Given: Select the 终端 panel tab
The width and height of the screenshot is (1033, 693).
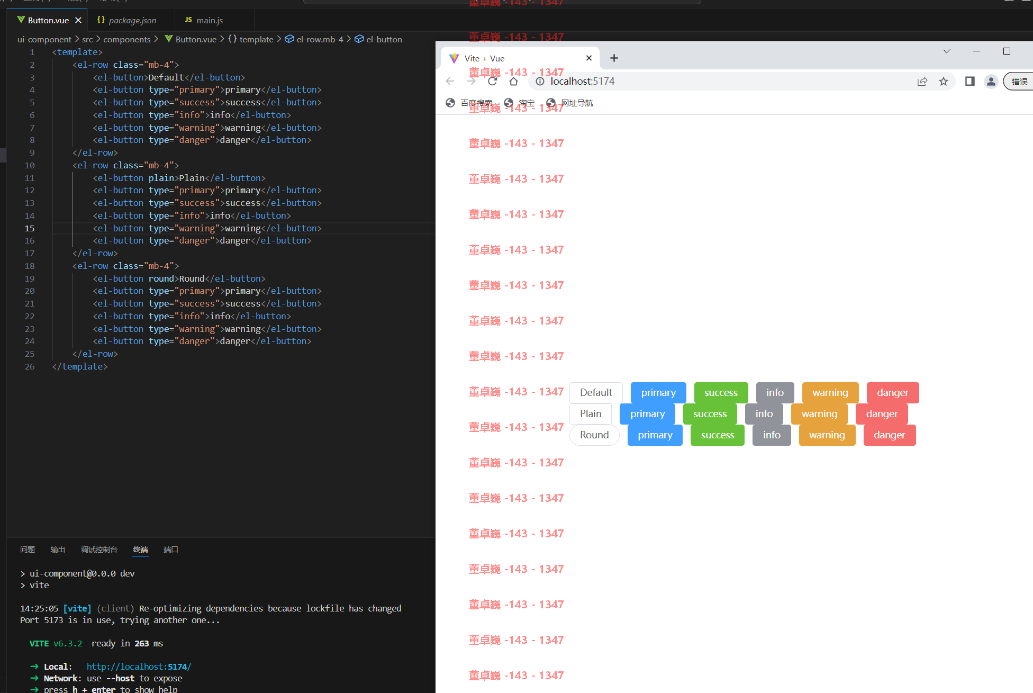Looking at the screenshot, I should pyautogui.click(x=140, y=550).
